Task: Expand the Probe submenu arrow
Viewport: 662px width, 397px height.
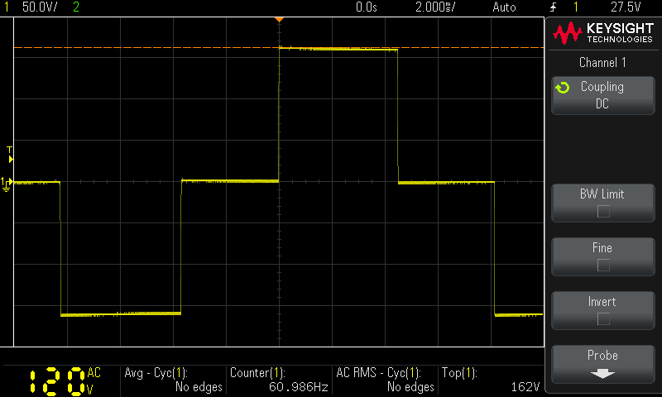Action: click(x=602, y=373)
